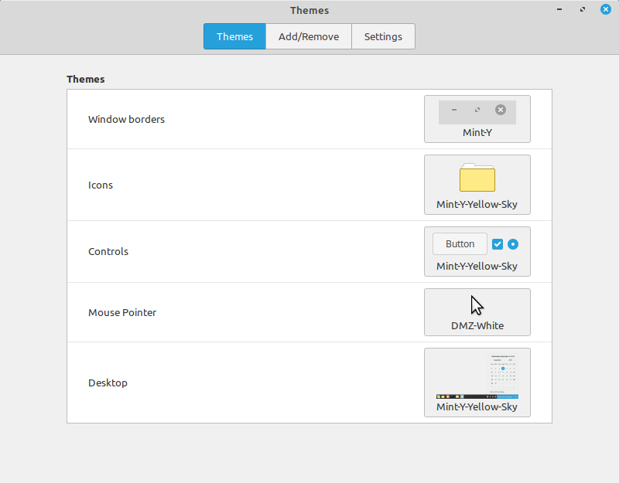The width and height of the screenshot is (619, 483).
Task: Click the "Desktop" row label
Action: [x=108, y=383]
